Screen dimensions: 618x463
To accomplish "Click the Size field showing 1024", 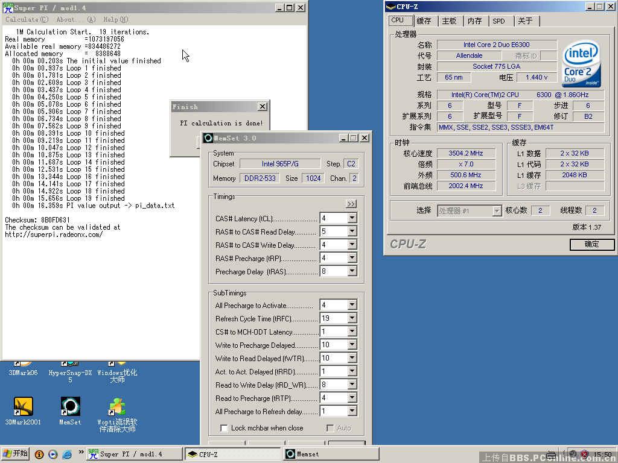I will [313, 178].
